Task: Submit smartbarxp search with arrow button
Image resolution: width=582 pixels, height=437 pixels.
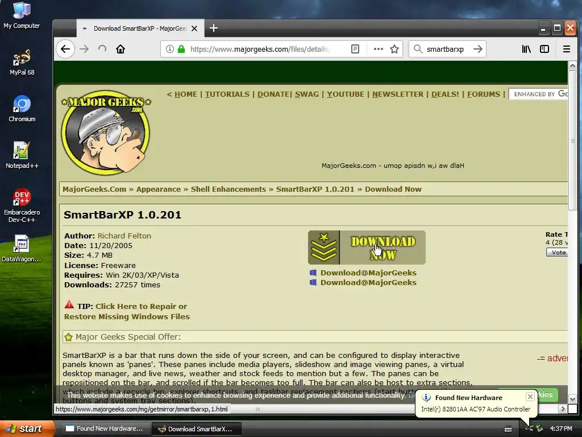Action: pos(478,49)
